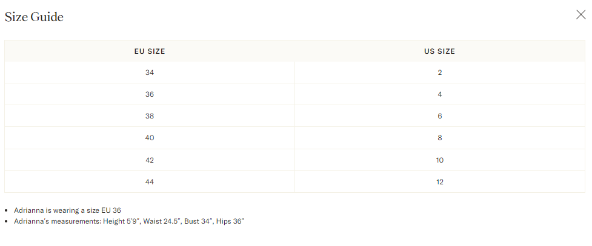Click US size 4 cell

[439, 94]
